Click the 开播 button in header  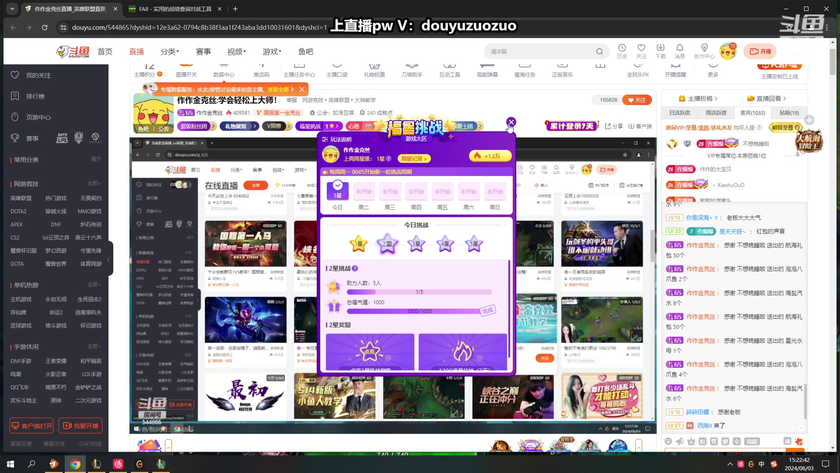click(760, 51)
